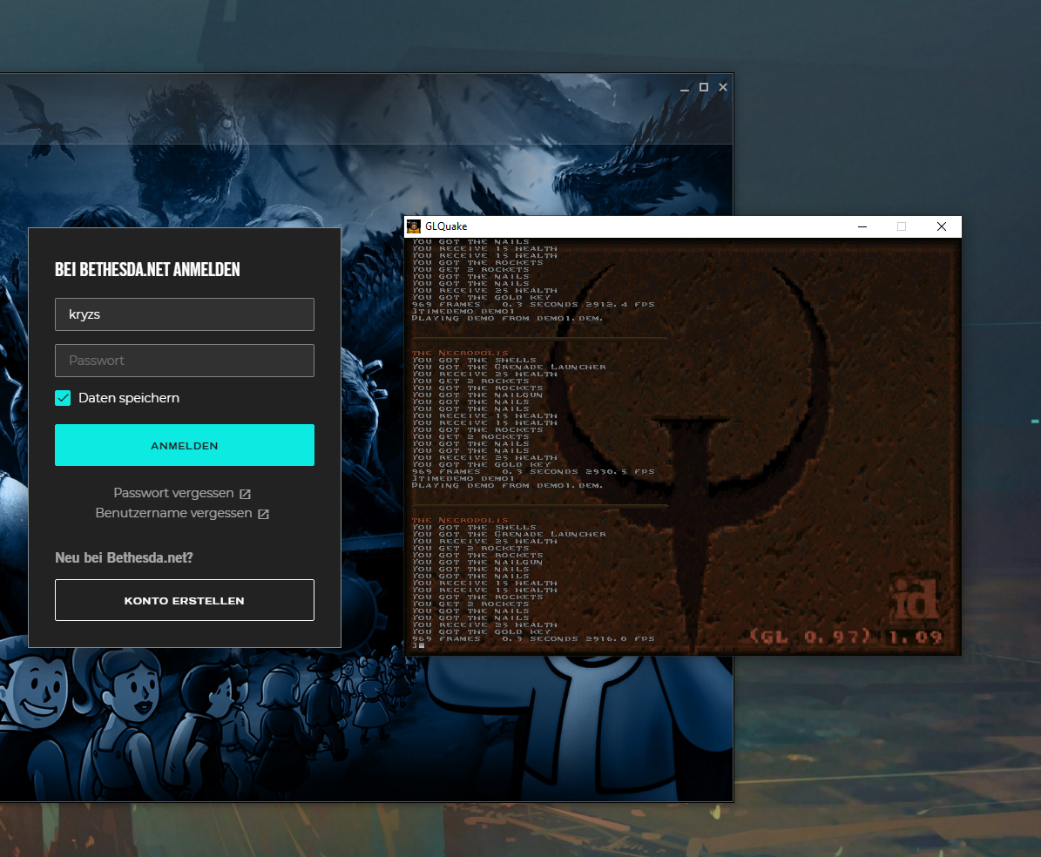Click the ANMELDEN button
The image size is (1041, 857).
pos(185,445)
